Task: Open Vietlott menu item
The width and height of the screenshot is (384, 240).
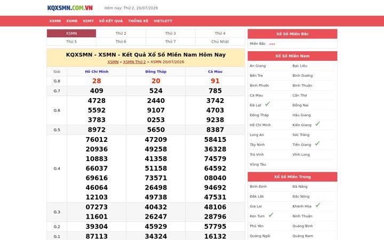Action: 163,21
